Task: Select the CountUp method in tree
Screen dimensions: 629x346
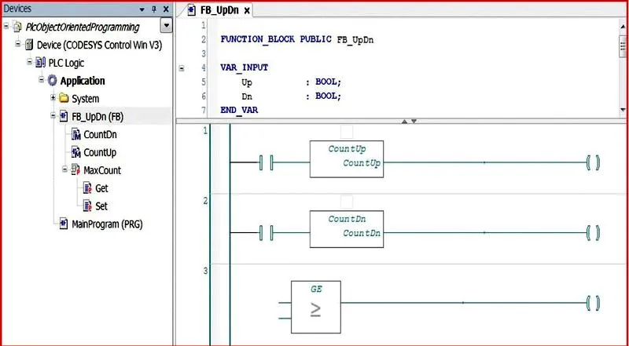Action: click(100, 152)
